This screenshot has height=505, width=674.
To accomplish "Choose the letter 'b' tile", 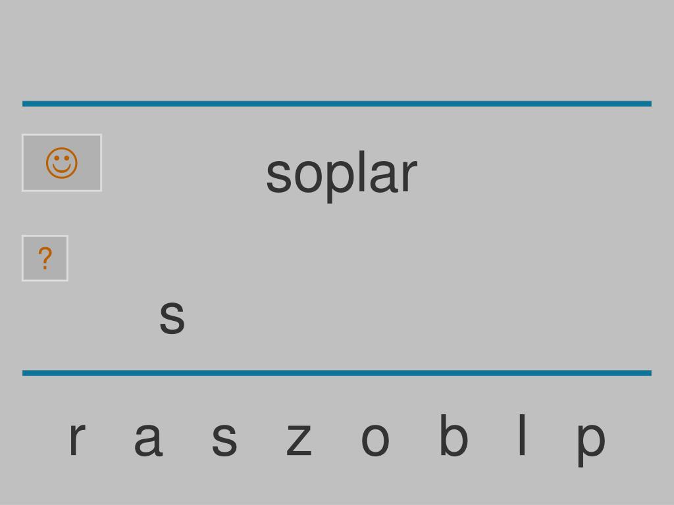I will click(x=454, y=435).
